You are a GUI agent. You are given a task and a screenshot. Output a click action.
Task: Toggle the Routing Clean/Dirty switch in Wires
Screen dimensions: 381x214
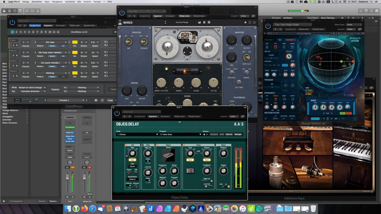point(232,73)
